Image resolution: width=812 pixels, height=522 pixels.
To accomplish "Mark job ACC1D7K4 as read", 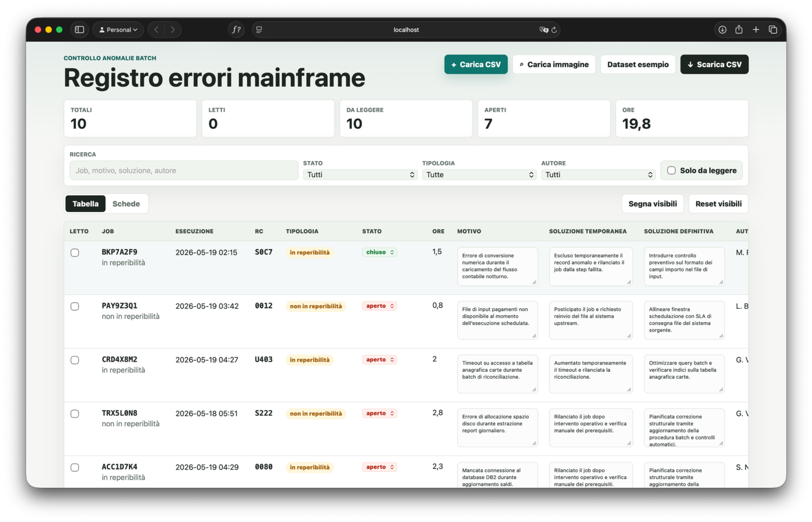I will [75, 467].
